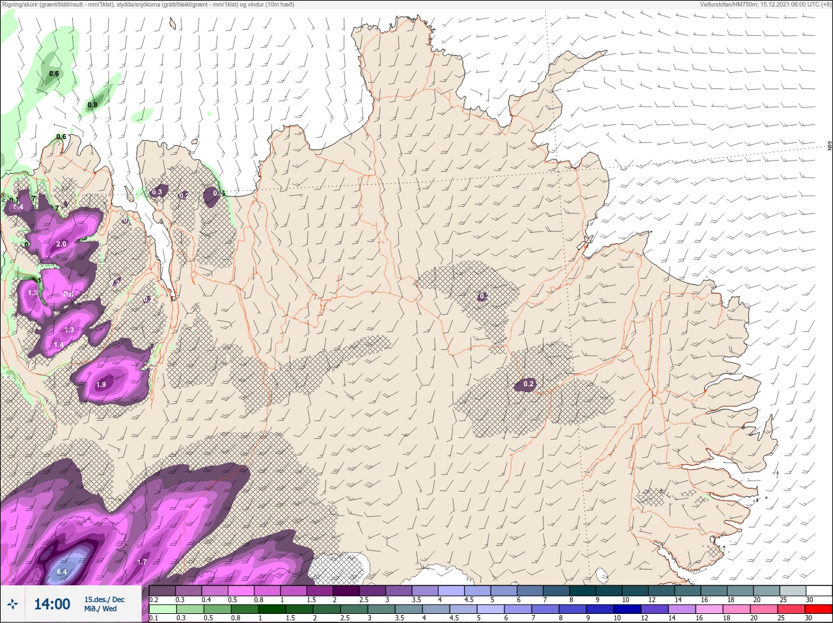The width and height of the screenshot is (833, 623).
Task: Click the 2.0 precipitation value on the map
Action: [61, 244]
